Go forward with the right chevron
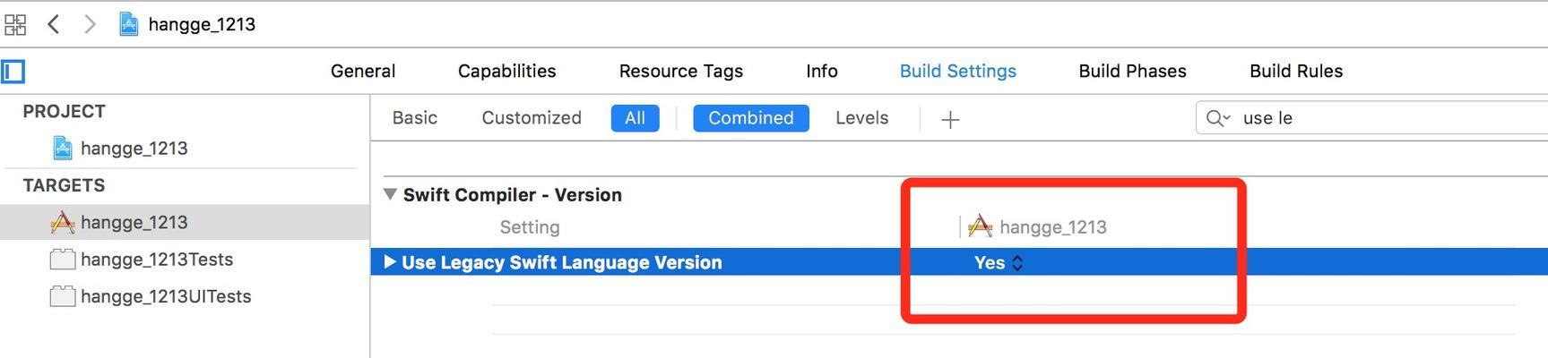This screenshot has height=358, width=1548. pyautogui.click(x=90, y=24)
